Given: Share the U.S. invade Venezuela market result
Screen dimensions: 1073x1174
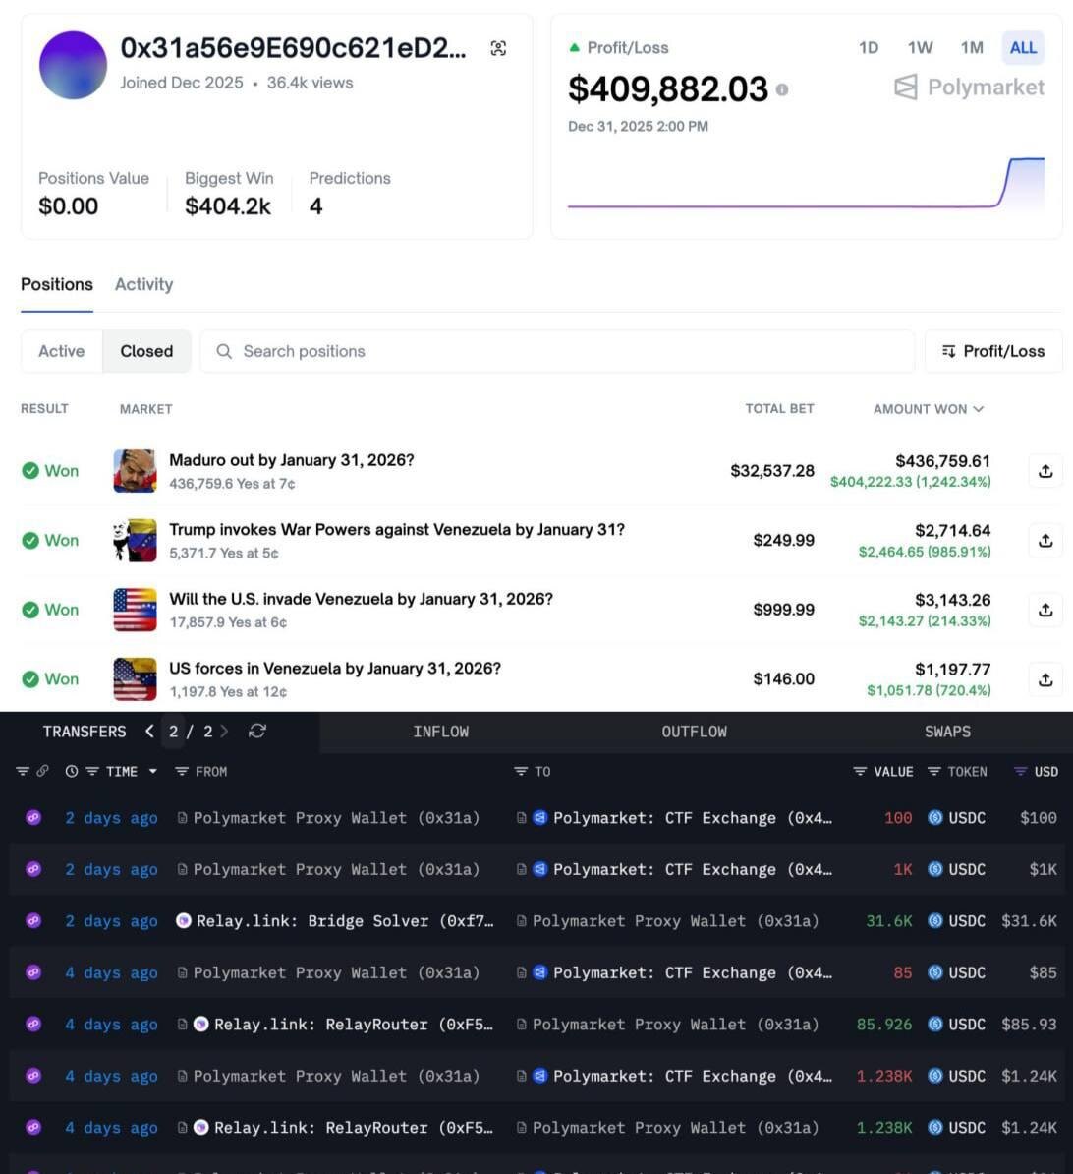Looking at the screenshot, I should pos(1045,610).
